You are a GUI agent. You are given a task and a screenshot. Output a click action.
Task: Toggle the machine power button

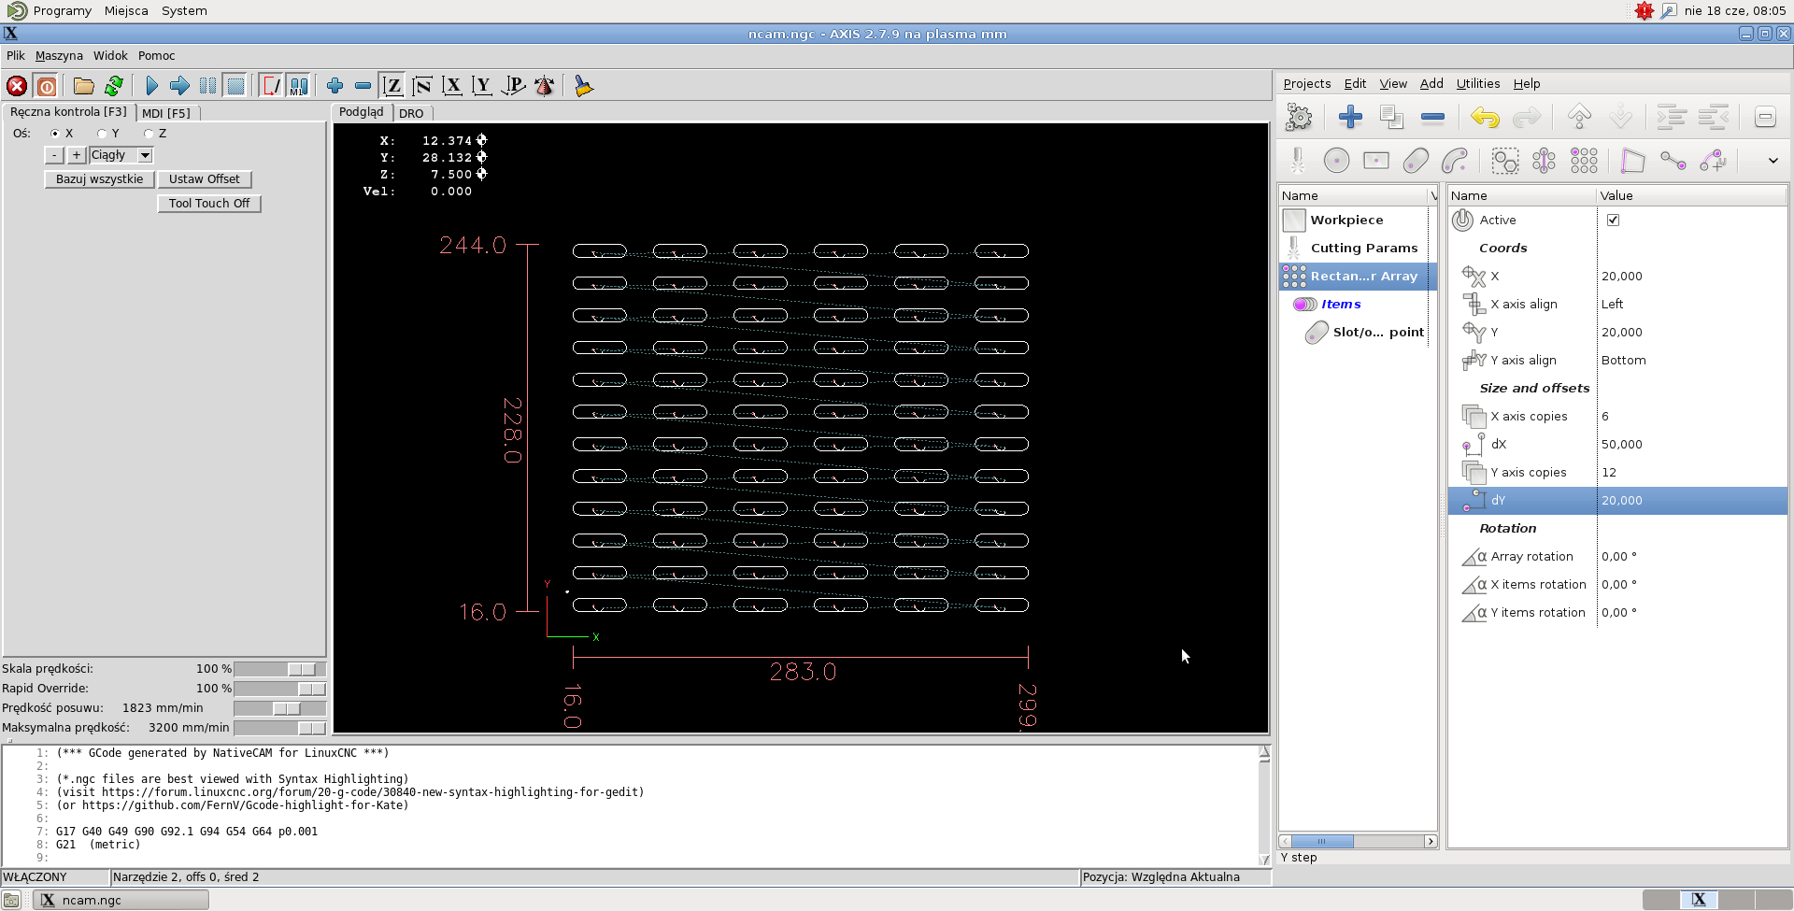coord(46,86)
